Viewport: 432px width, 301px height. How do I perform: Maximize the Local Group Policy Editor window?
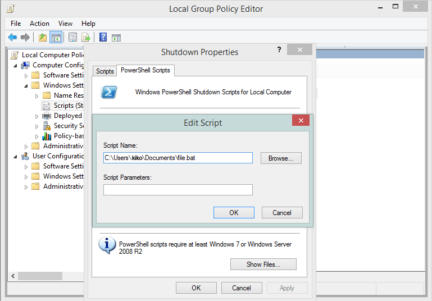tap(395, 6)
